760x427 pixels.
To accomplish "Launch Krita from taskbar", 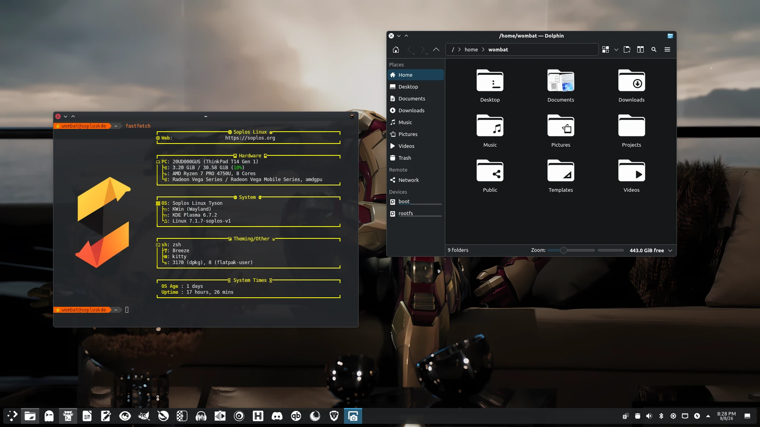I will pos(163,416).
